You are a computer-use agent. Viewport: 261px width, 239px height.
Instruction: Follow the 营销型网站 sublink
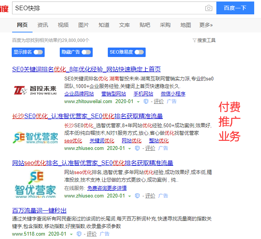(x=114, y=94)
